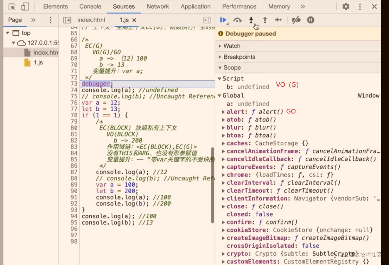Close the 1.js editor tab
The width and height of the screenshot is (389, 265).
click(134, 20)
